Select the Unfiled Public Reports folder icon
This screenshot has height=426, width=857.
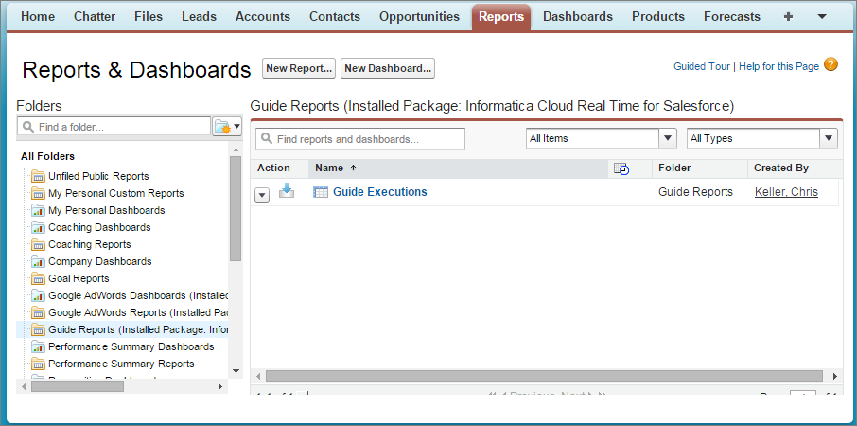pyautogui.click(x=38, y=176)
